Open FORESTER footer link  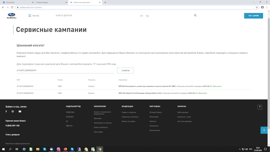tap(70, 112)
